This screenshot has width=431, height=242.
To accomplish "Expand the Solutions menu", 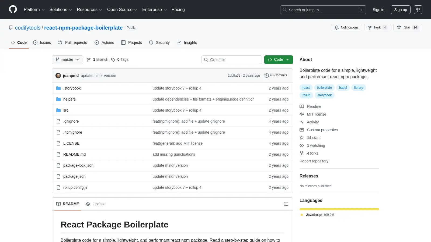I will coord(61,10).
